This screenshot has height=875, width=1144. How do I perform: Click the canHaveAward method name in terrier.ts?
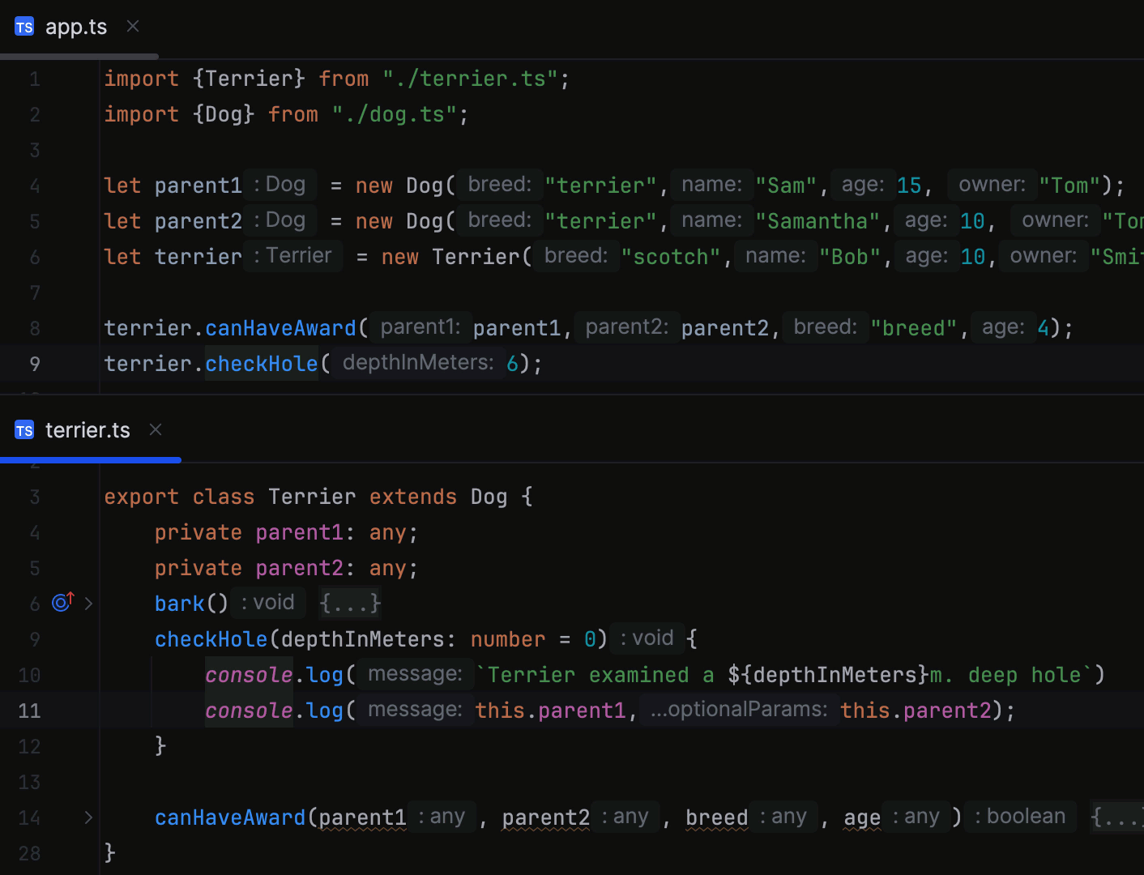tap(230, 817)
